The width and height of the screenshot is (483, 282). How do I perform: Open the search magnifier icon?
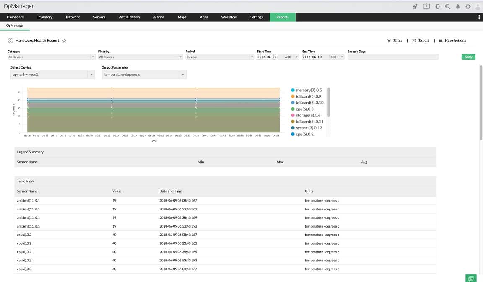(448, 6)
